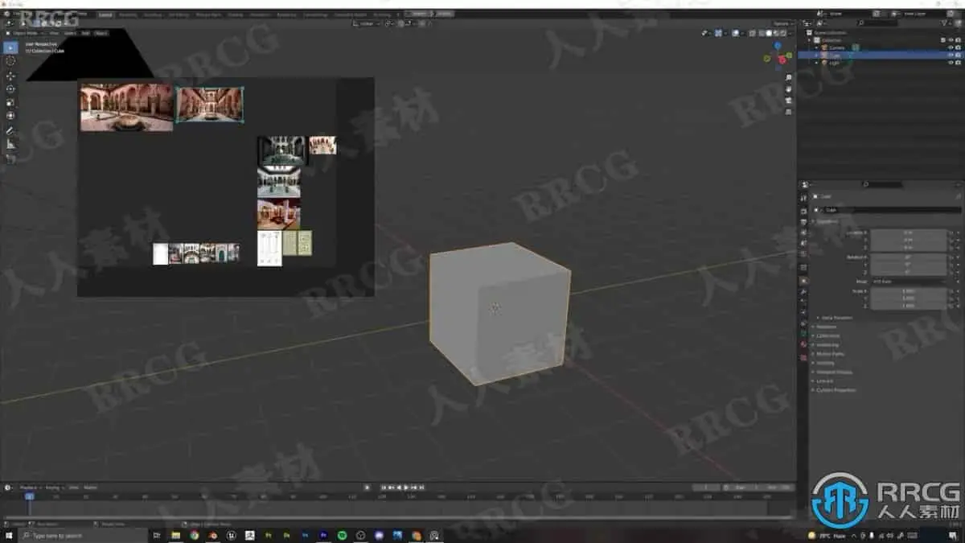Image resolution: width=965 pixels, height=543 pixels.
Task: Open the viewport Options dropdown
Action: pos(781,24)
